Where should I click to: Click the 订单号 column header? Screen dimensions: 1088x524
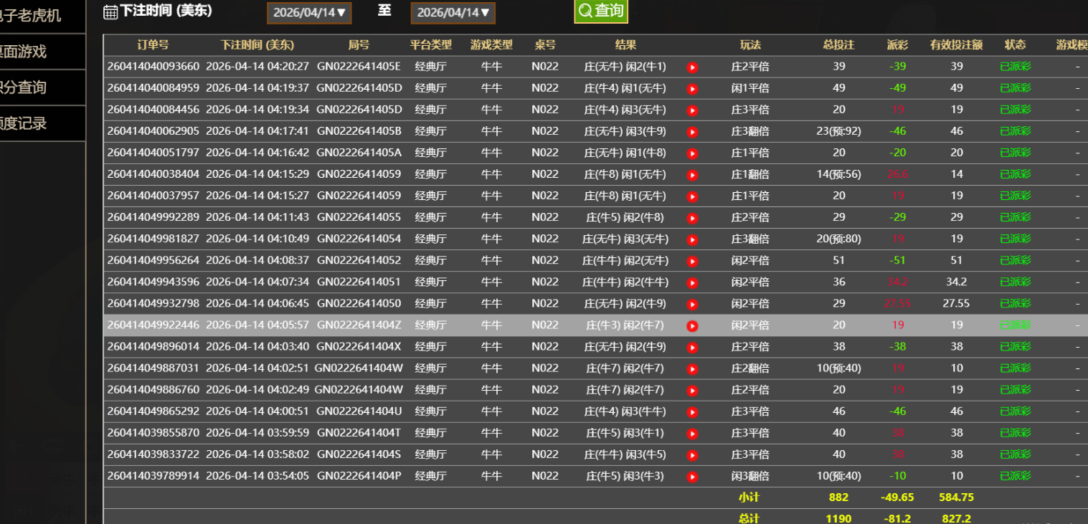(x=153, y=44)
